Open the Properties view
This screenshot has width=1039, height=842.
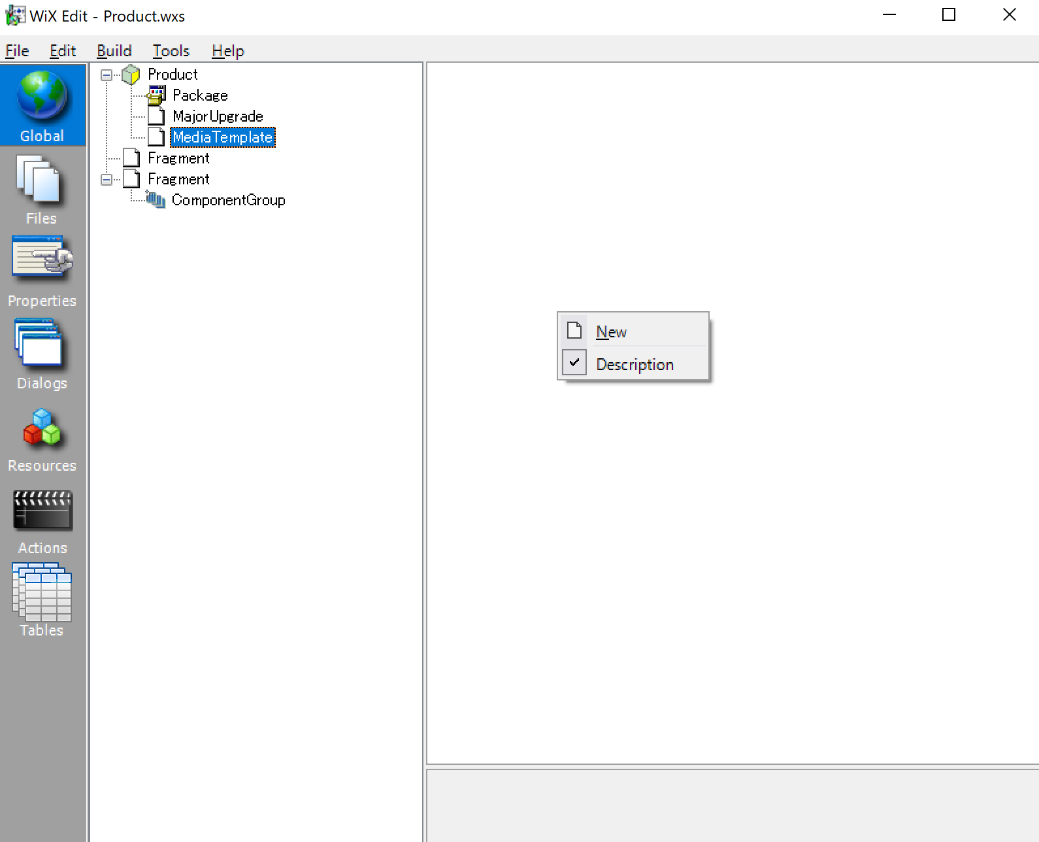point(42,272)
